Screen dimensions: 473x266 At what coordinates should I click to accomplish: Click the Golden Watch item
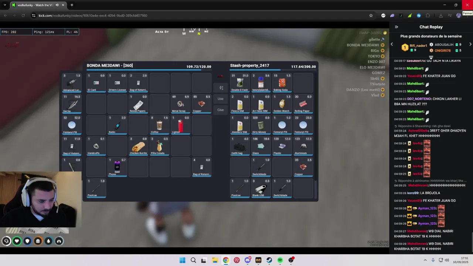[x=282, y=103]
